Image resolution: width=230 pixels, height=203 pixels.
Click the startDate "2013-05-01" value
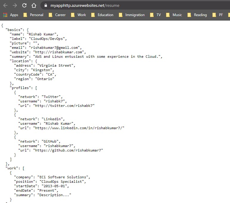[x=54, y=186]
